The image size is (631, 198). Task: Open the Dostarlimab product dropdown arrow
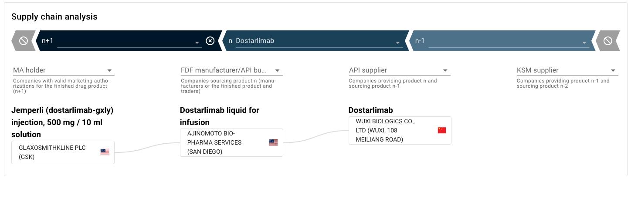[x=397, y=42]
